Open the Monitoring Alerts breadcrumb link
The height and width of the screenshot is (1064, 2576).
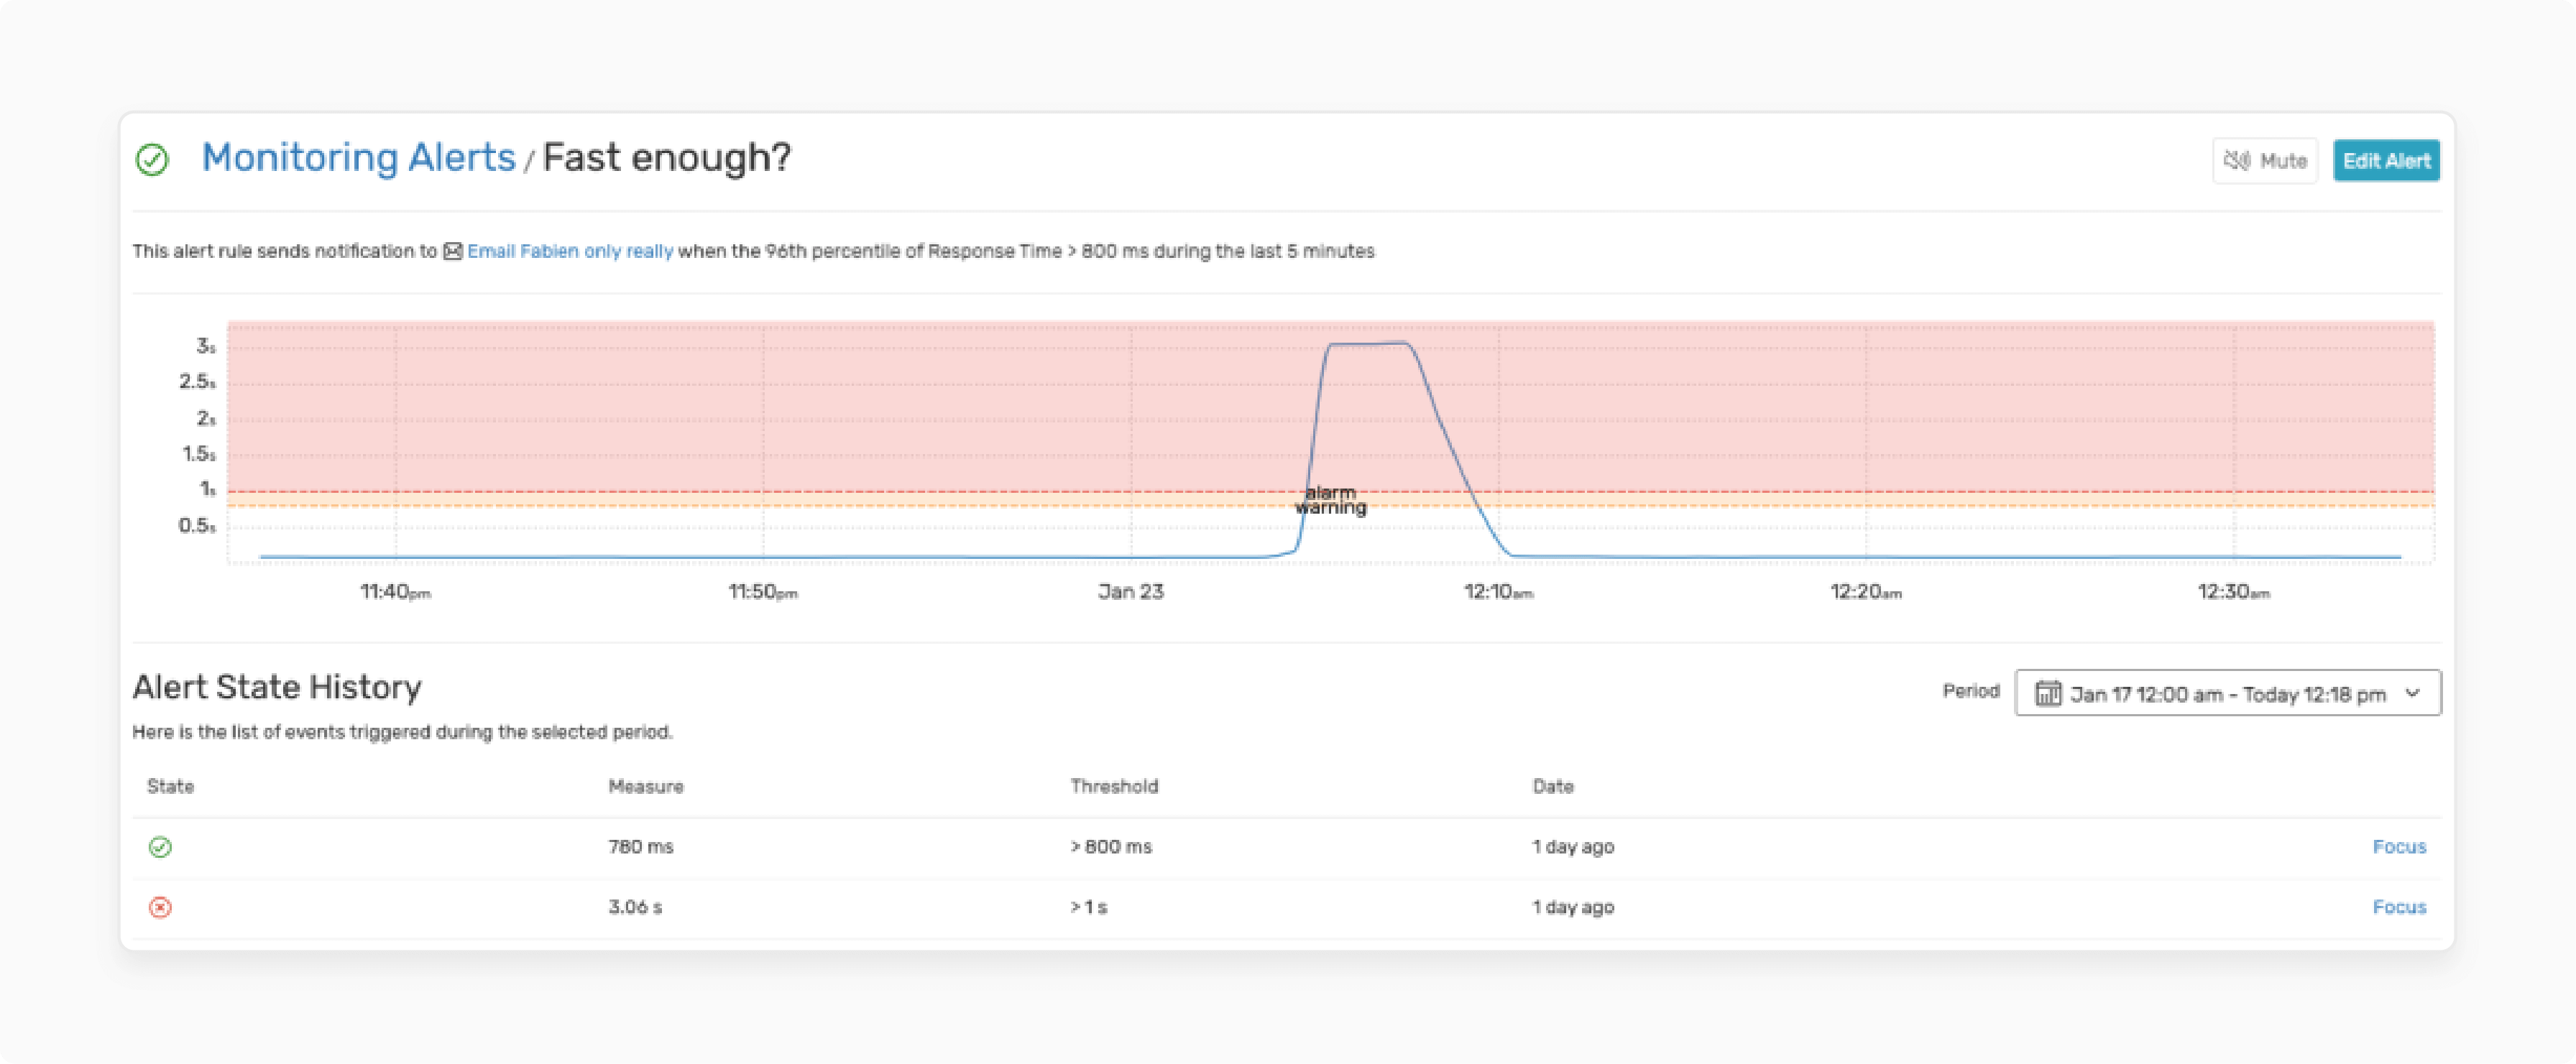358,158
